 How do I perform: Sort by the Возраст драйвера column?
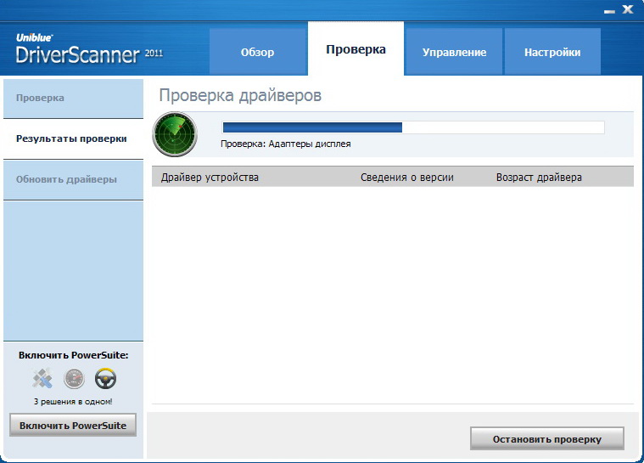tap(539, 177)
